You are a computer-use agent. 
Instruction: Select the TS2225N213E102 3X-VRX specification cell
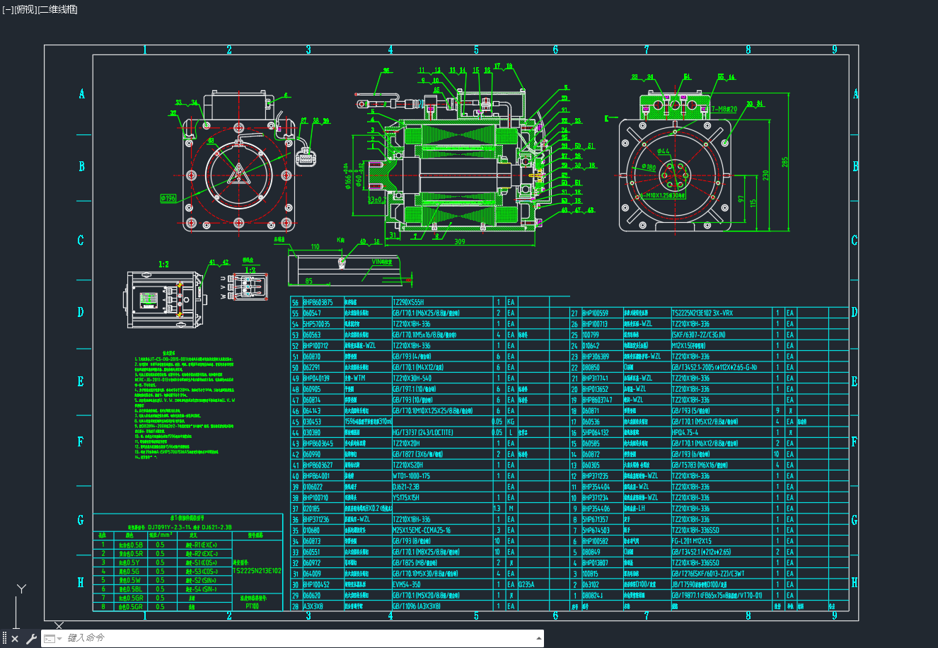click(x=702, y=313)
